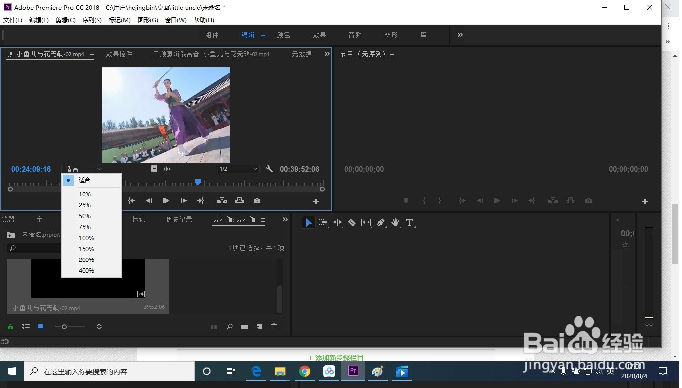
Task: Open Program monitor button editor plus
Action: (645, 201)
